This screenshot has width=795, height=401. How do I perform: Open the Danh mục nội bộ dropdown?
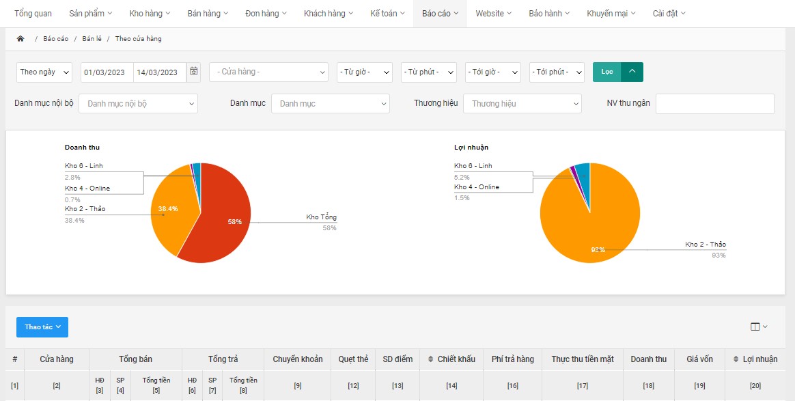click(x=138, y=104)
